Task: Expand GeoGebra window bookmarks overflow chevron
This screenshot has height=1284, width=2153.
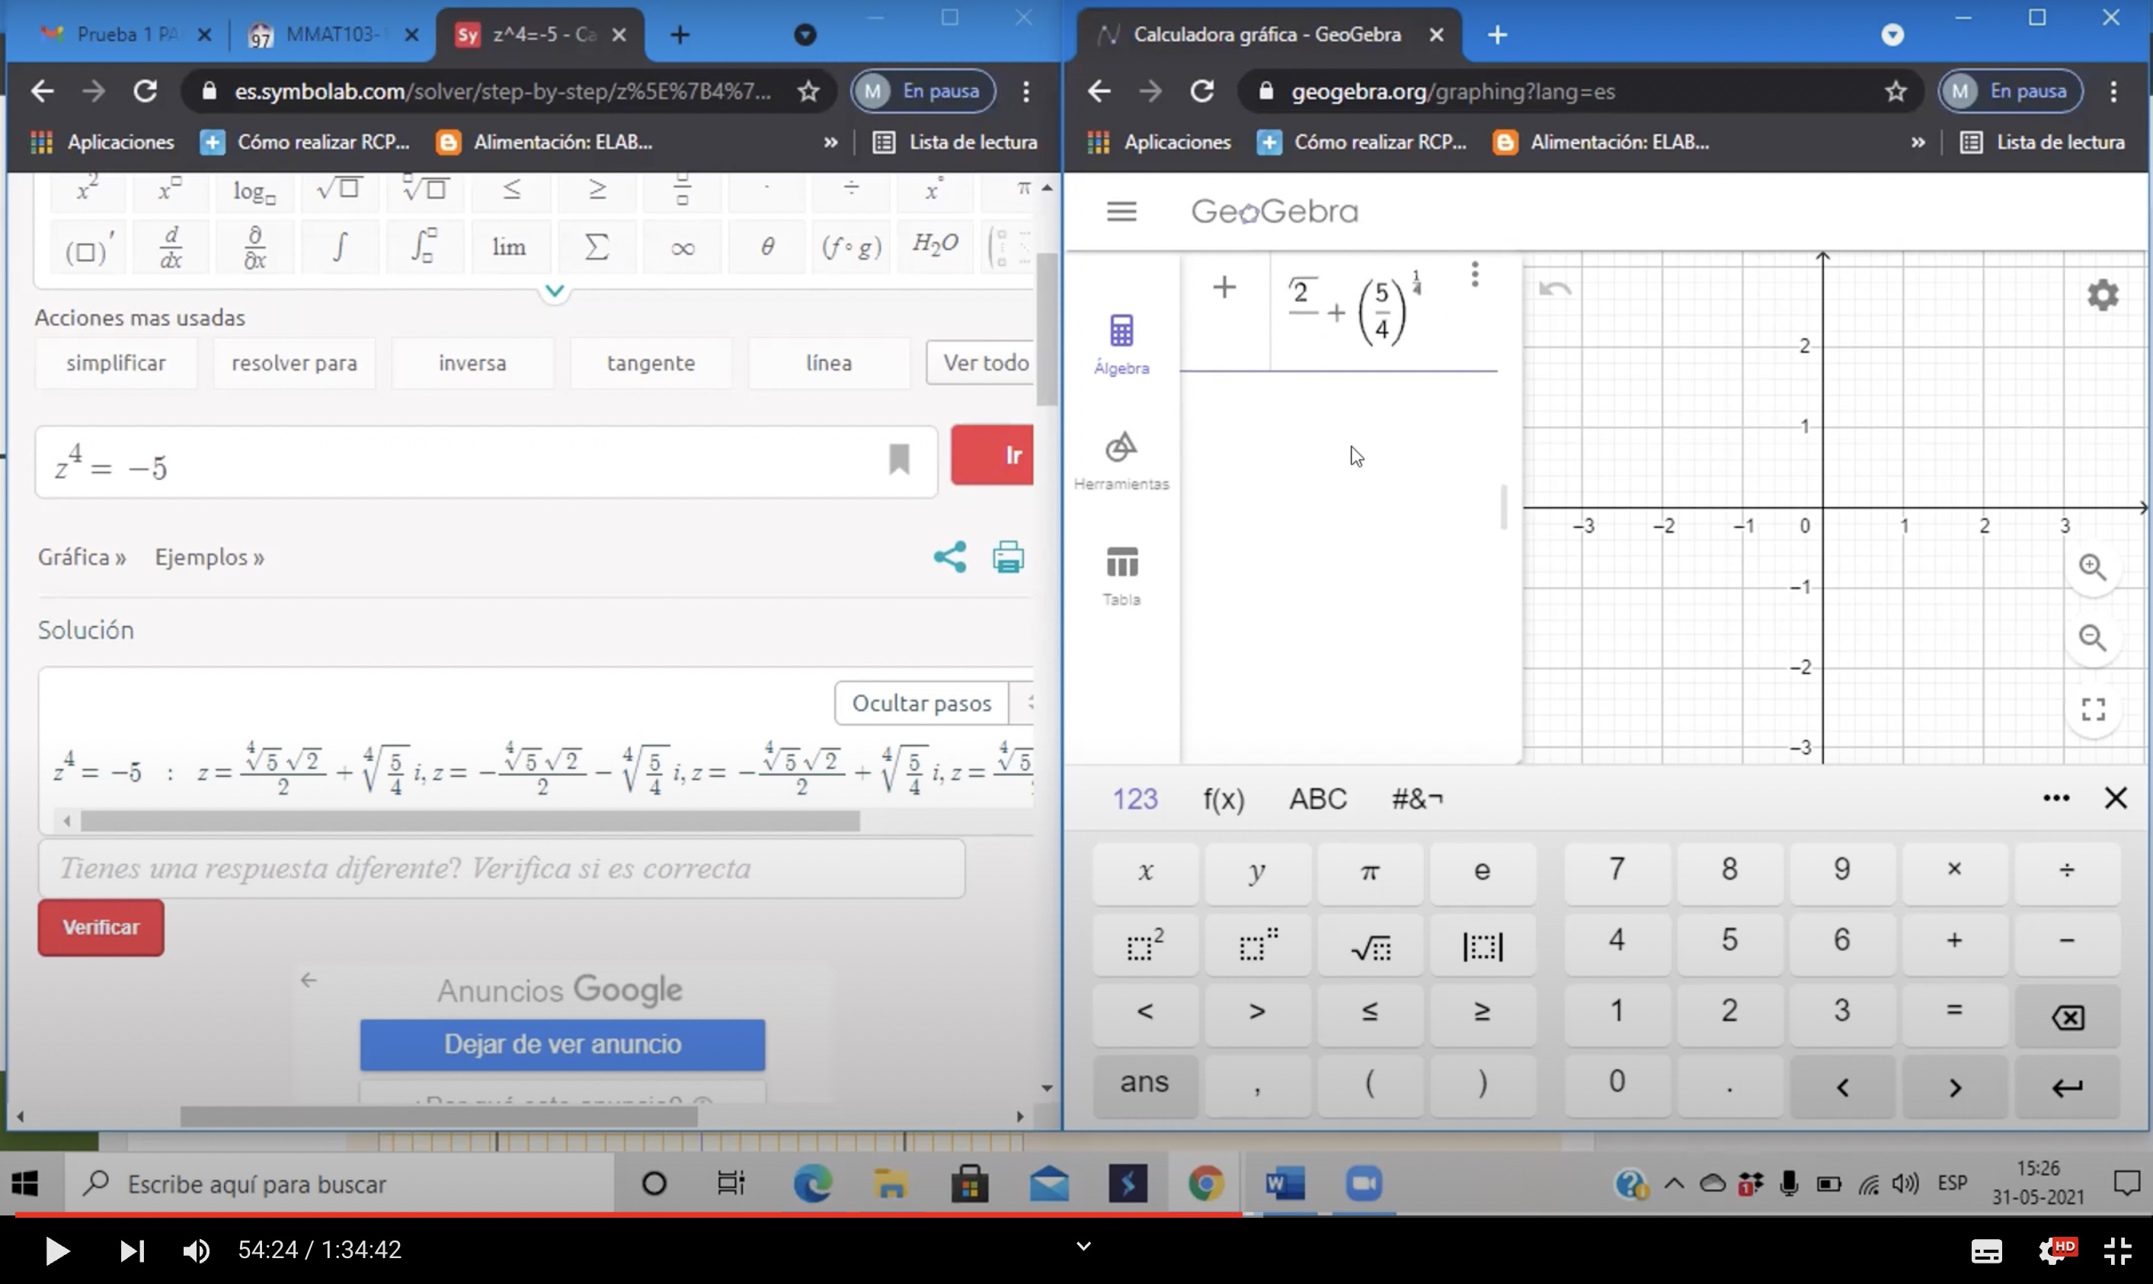Action: [1918, 142]
